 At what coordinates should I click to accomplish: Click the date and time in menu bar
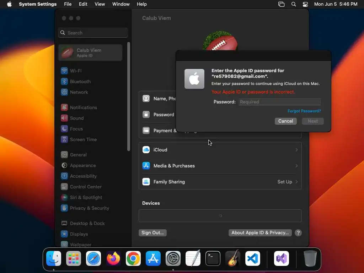pyautogui.click(x=336, y=4)
